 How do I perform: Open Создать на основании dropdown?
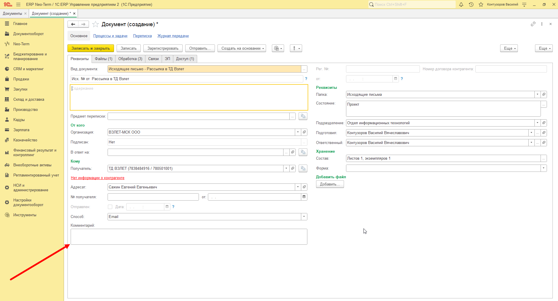(x=242, y=48)
